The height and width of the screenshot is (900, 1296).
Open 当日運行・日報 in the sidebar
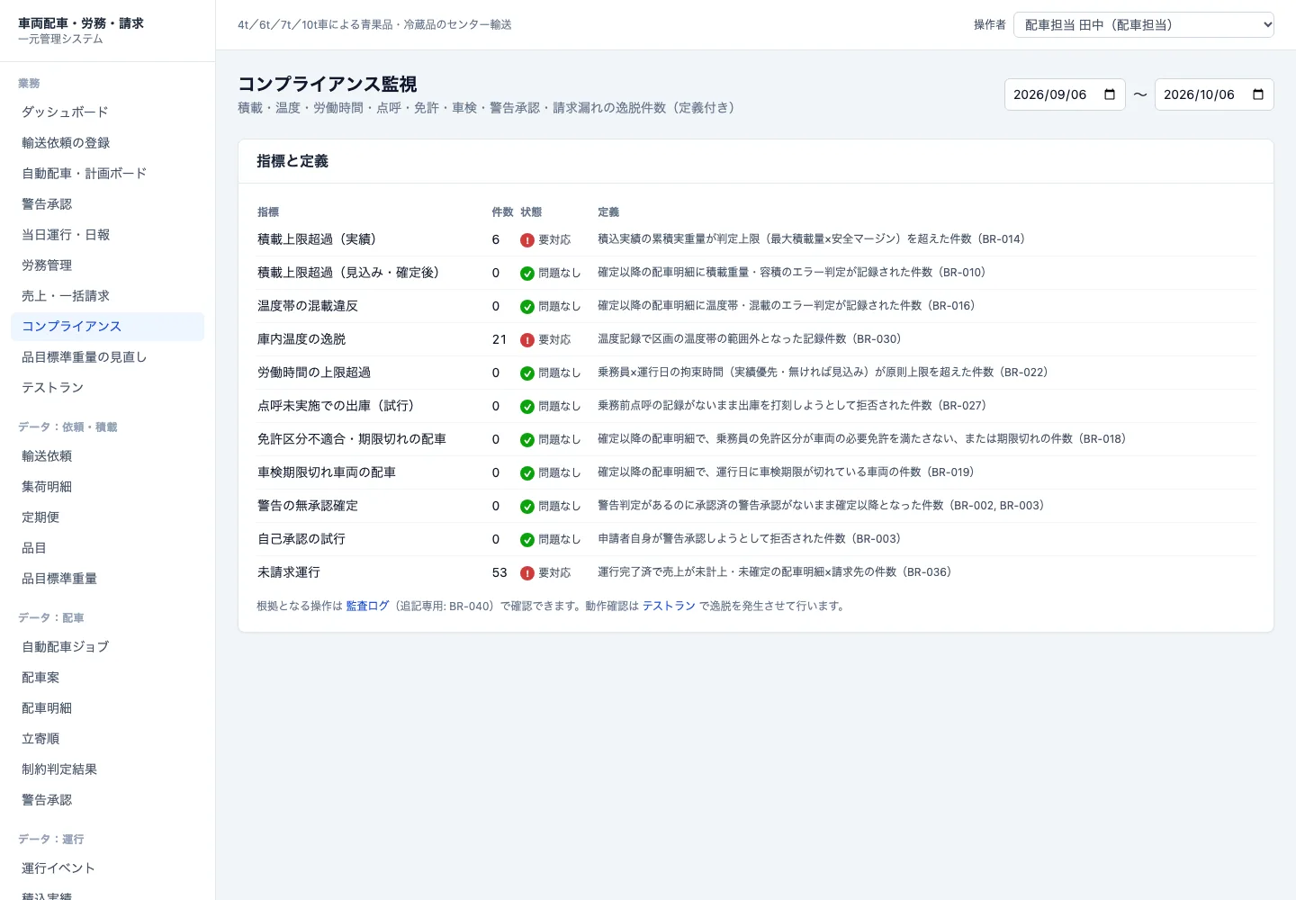tap(108, 235)
